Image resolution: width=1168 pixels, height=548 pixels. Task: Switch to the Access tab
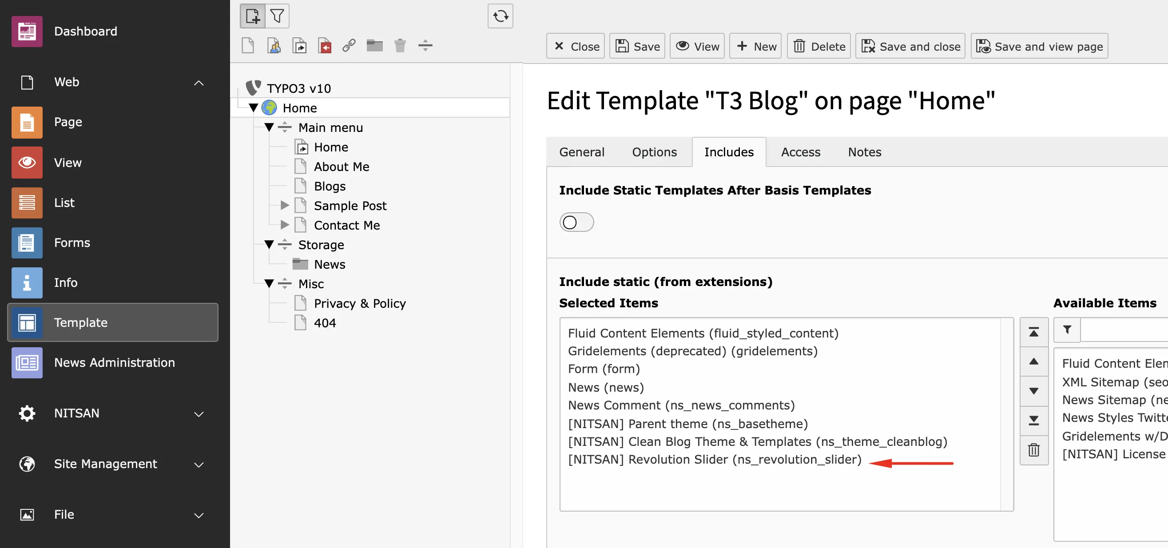800,152
